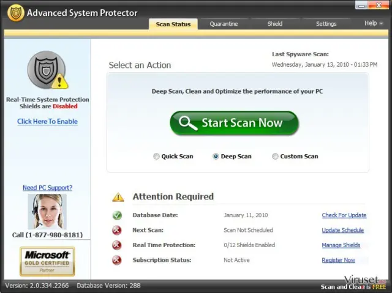Click red X icon beside Real Time Protection
The width and height of the screenshot is (392, 293).
117,245
